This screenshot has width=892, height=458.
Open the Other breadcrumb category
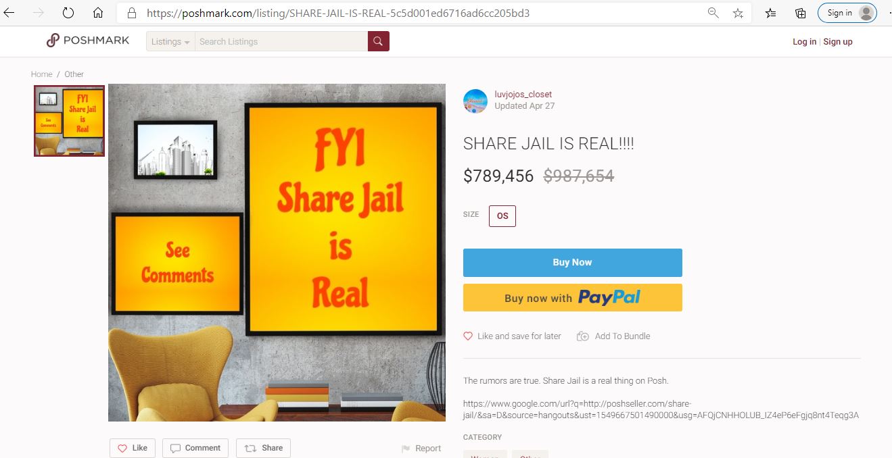click(x=74, y=74)
